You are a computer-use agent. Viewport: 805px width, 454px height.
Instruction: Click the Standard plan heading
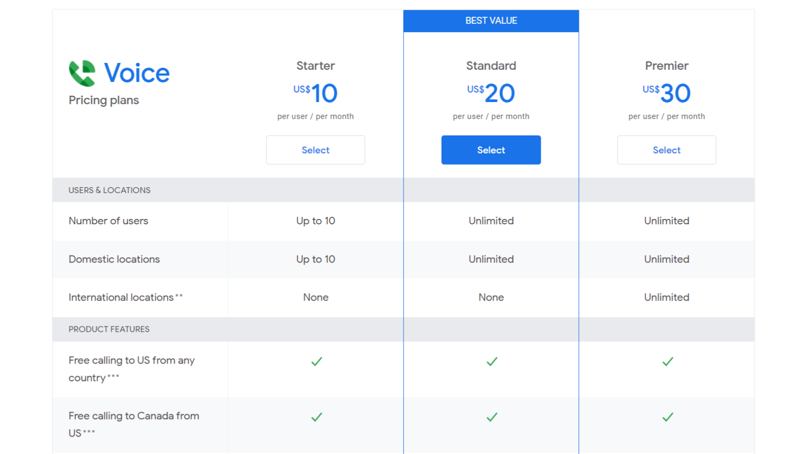click(491, 66)
